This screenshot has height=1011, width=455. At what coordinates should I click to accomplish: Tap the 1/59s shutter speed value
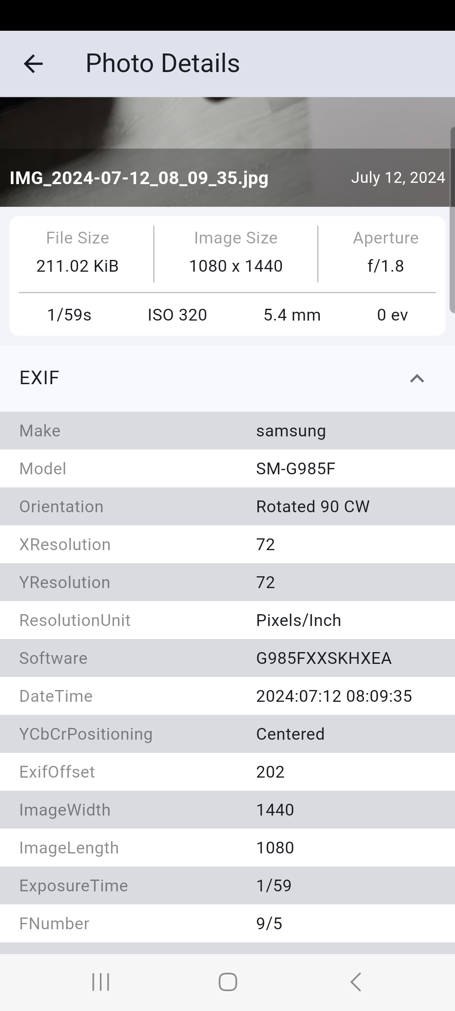[x=70, y=315]
